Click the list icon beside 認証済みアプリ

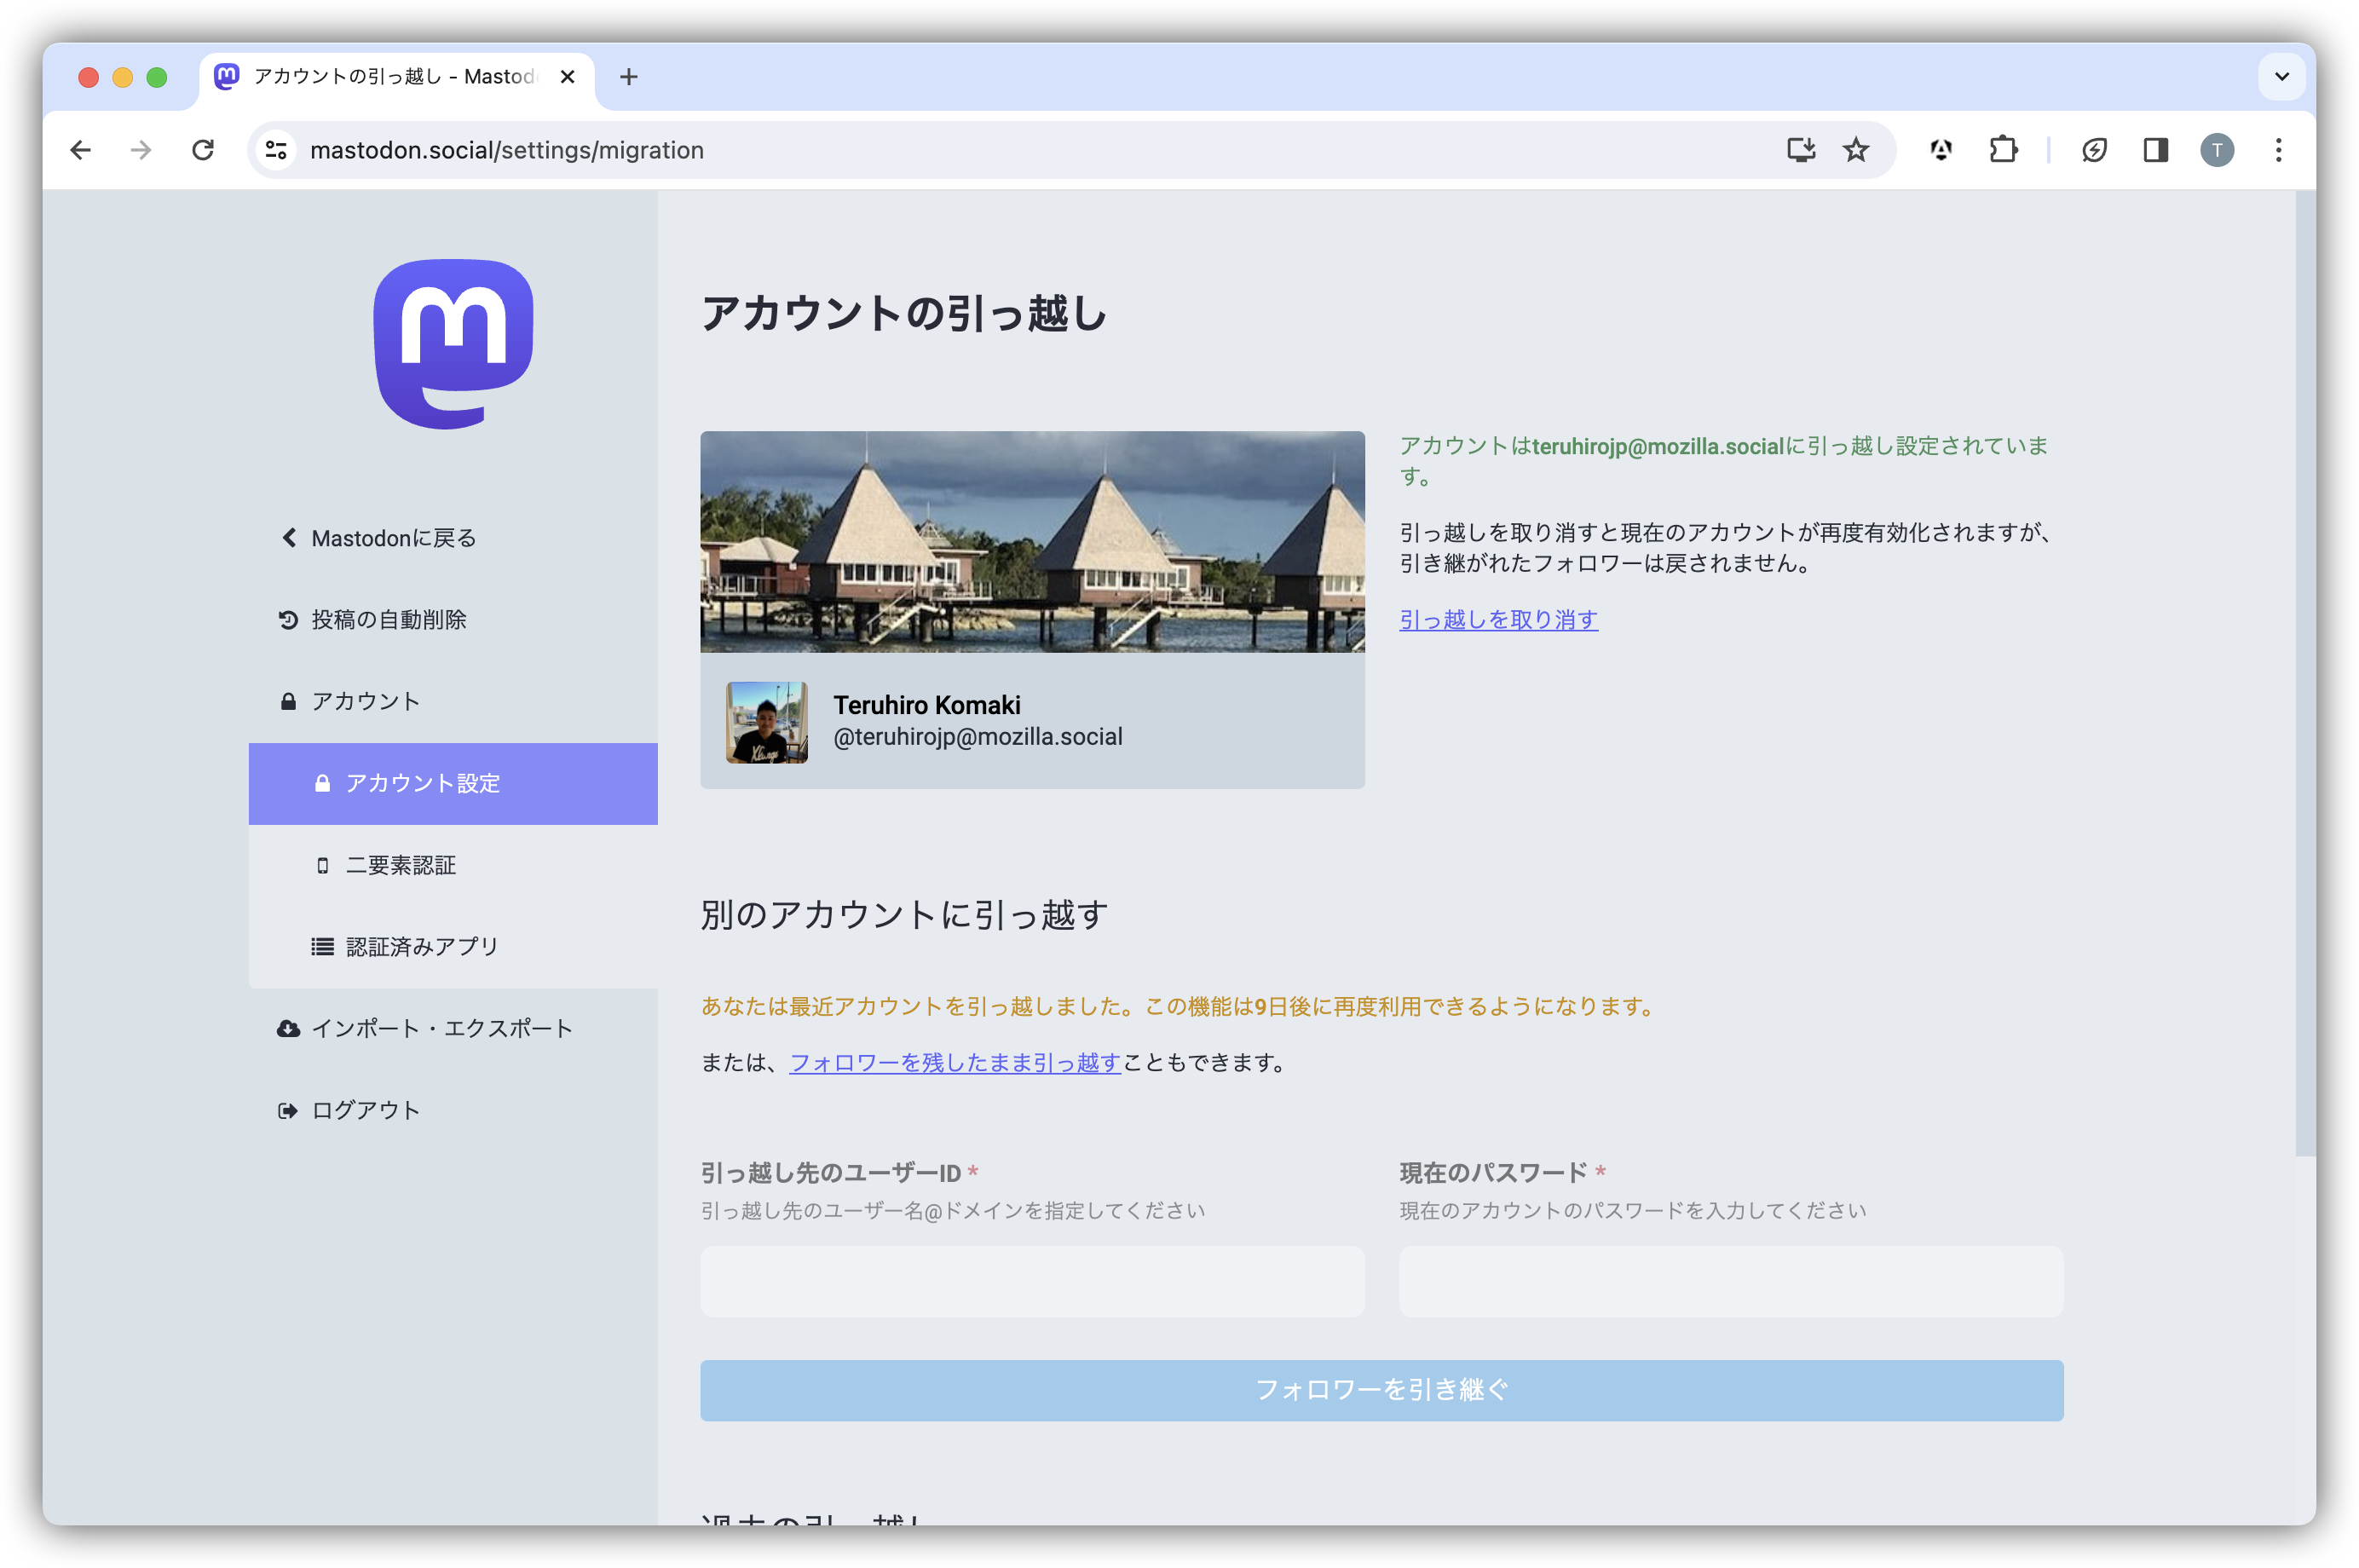(x=322, y=945)
